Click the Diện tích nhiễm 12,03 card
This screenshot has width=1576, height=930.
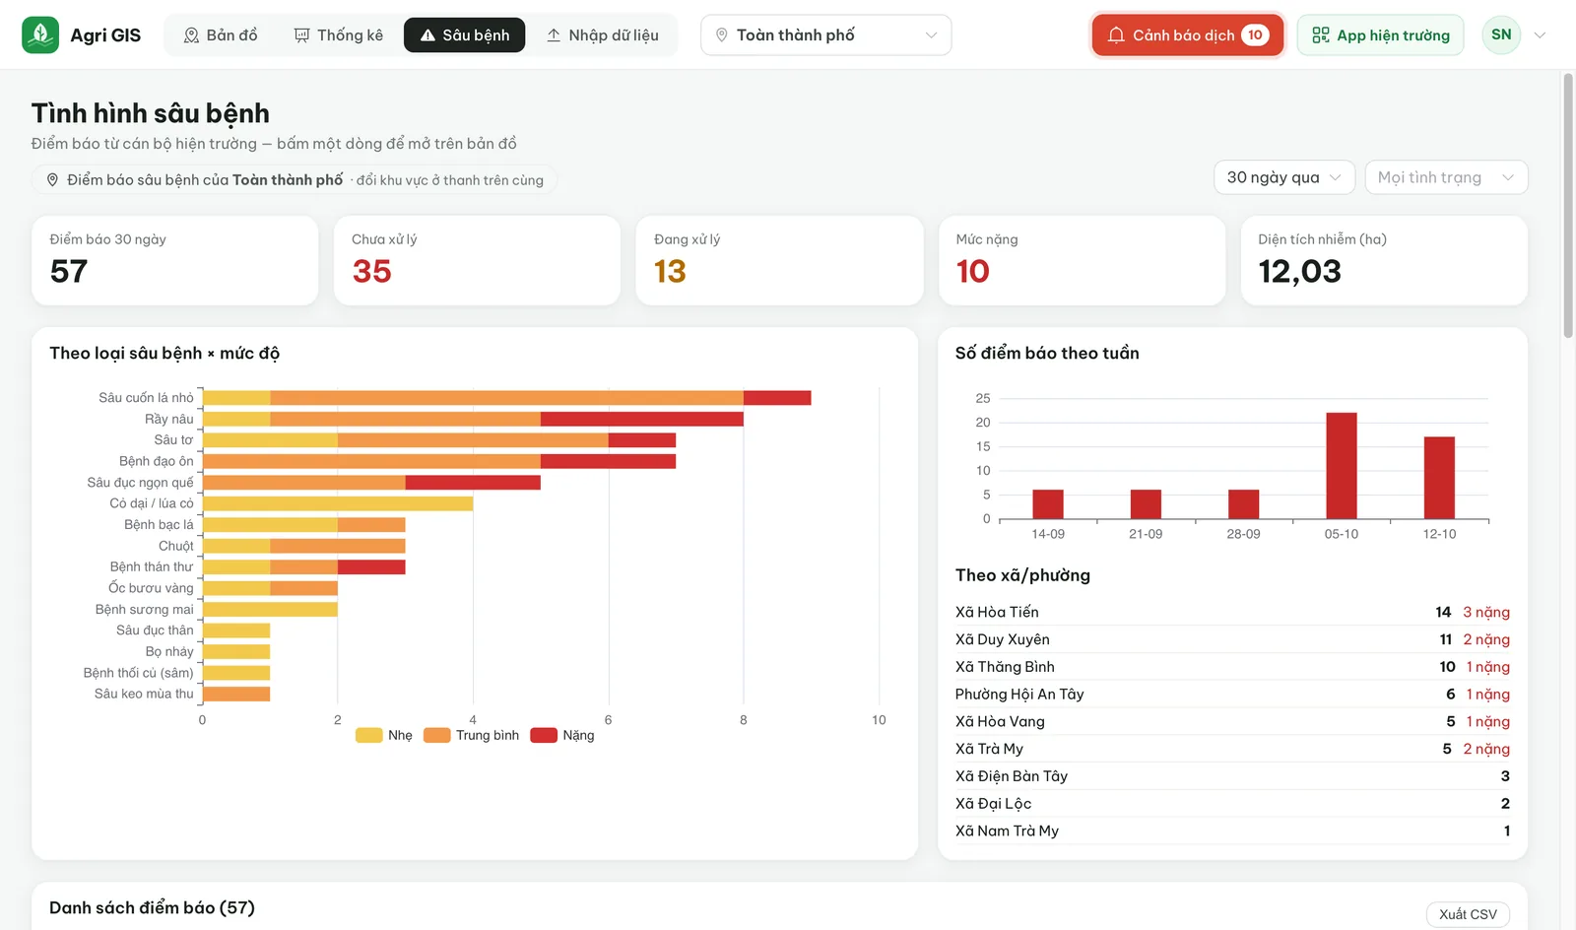pyautogui.click(x=1384, y=260)
